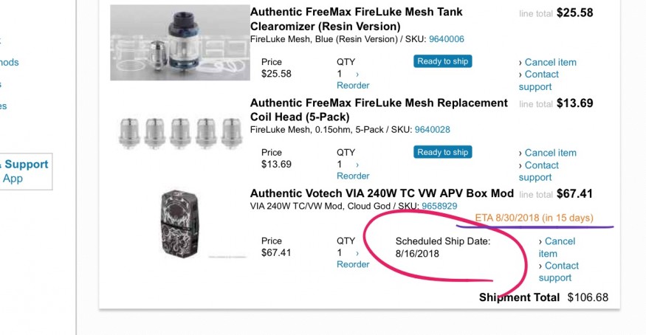Click the tank's Ready to ship badge
Viewport: 646px width, 335px height.
tap(443, 61)
